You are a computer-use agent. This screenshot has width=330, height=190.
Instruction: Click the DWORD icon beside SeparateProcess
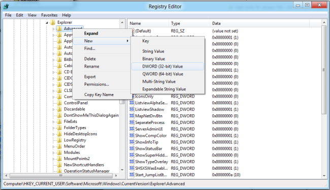[132, 122]
